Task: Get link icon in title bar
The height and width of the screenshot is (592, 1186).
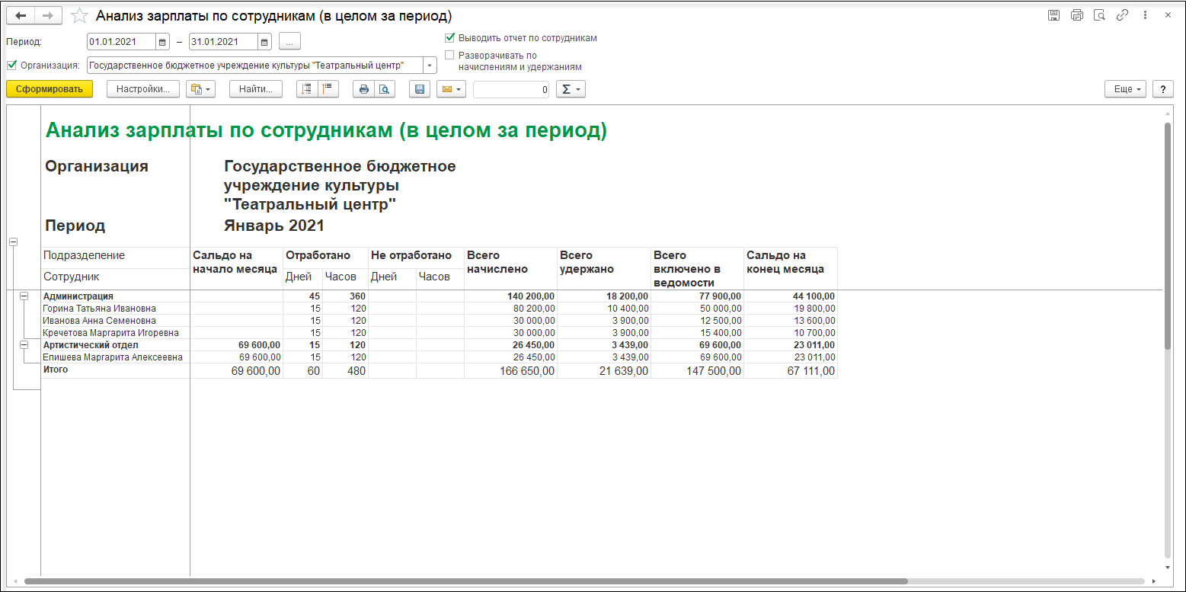Action: pyautogui.click(x=1122, y=15)
